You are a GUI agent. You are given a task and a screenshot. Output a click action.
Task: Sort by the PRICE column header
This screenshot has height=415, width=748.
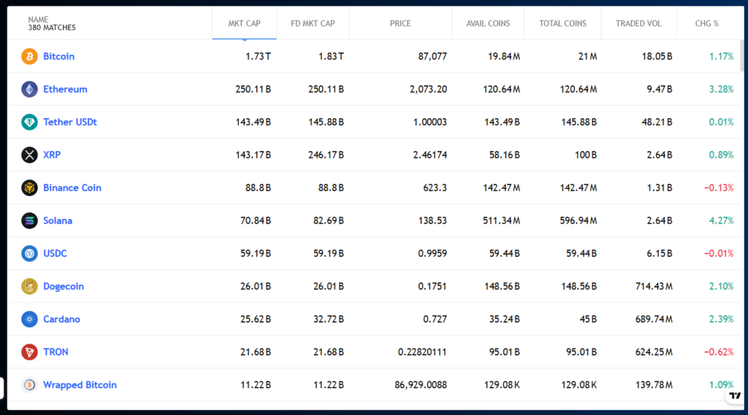pyautogui.click(x=400, y=23)
